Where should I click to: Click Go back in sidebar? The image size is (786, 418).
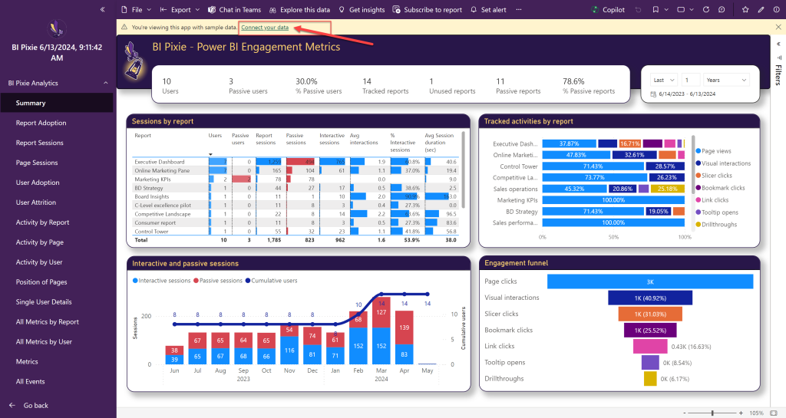(x=35, y=405)
